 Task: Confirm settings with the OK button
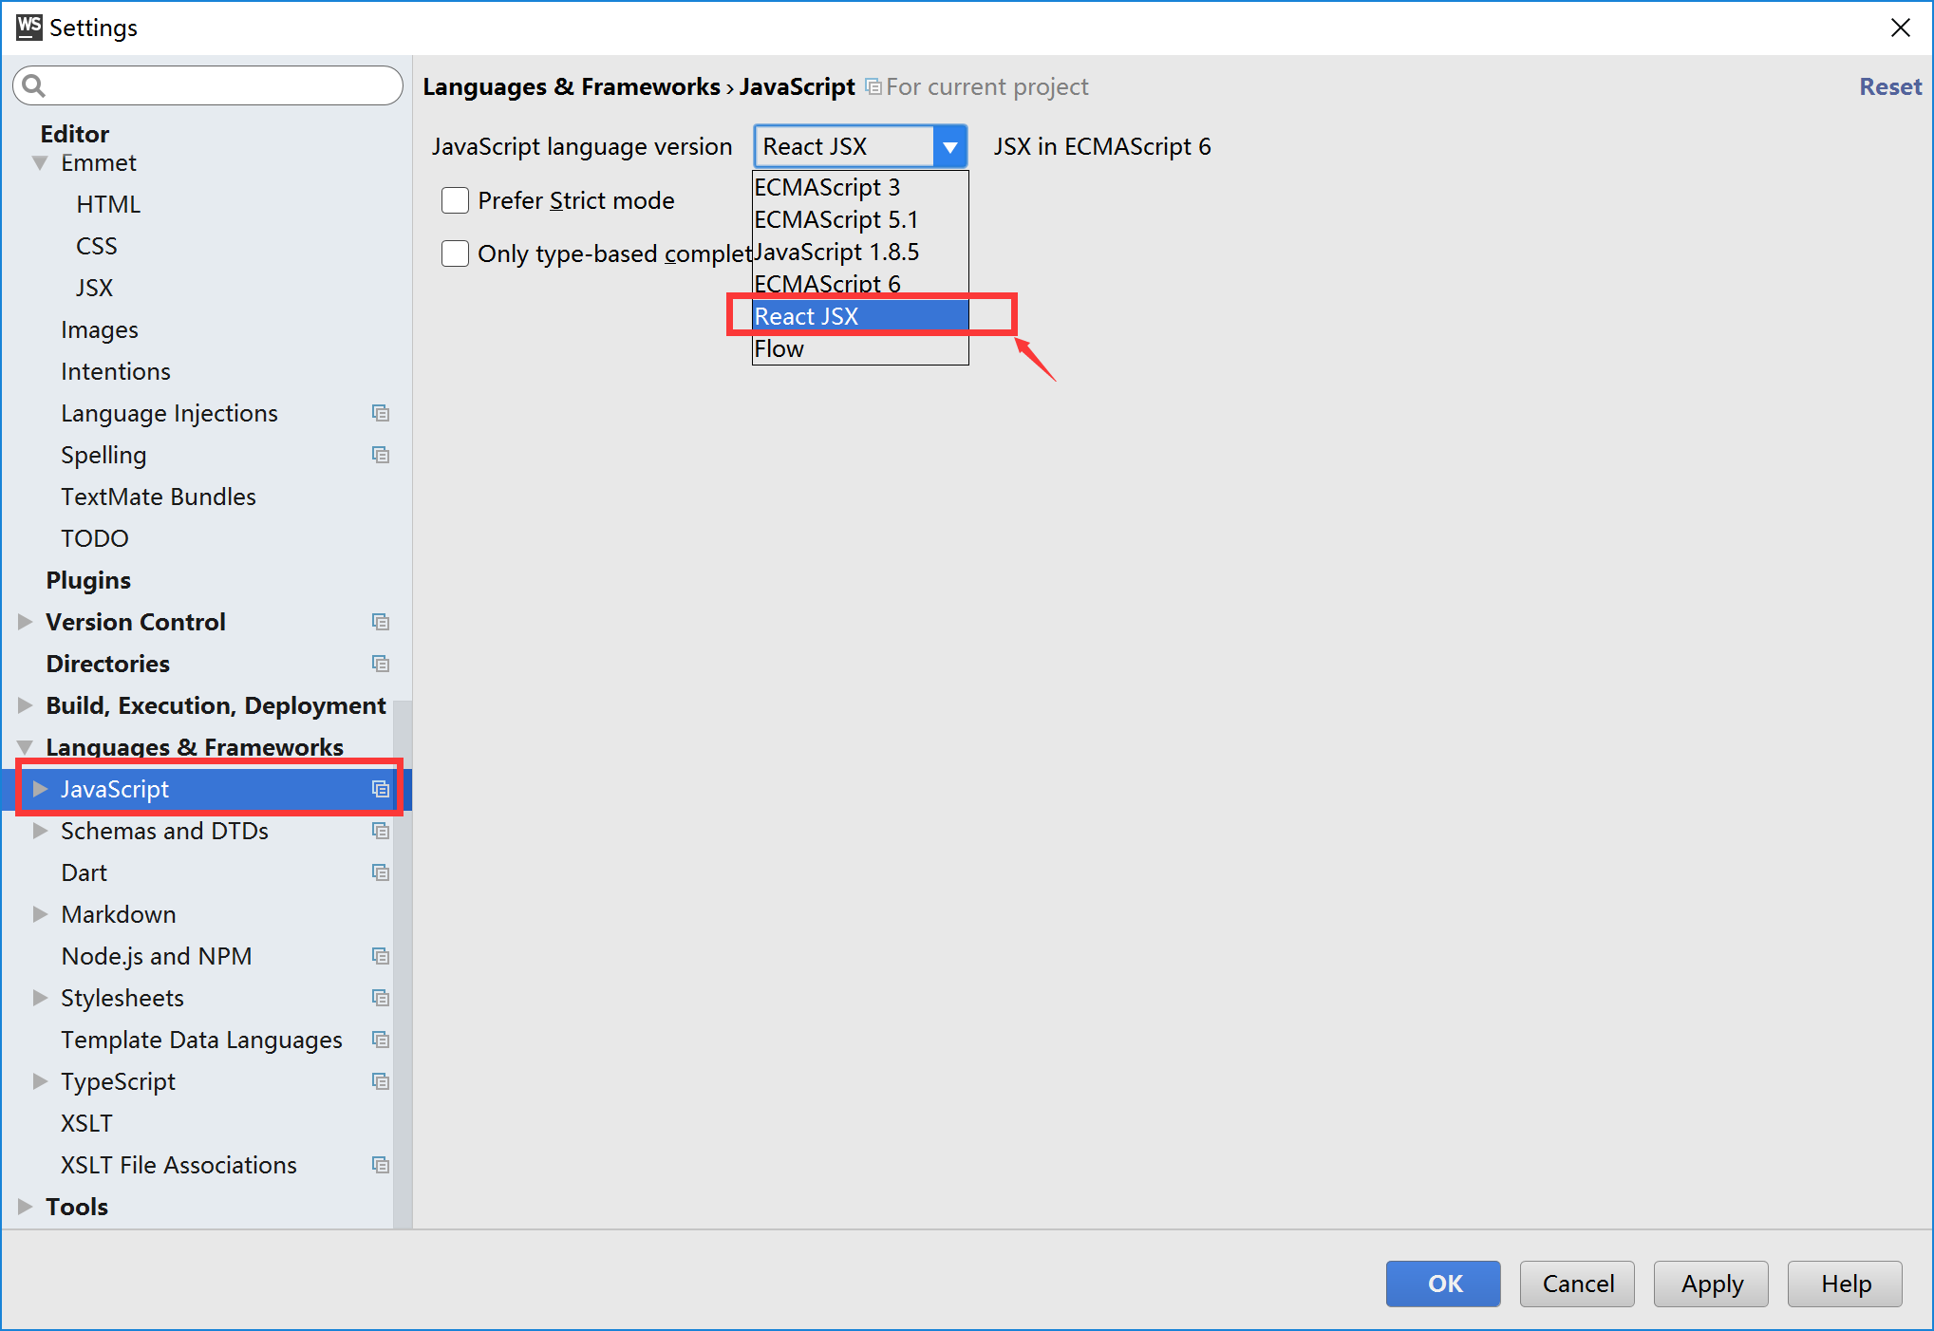click(x=1443, y=1284)
